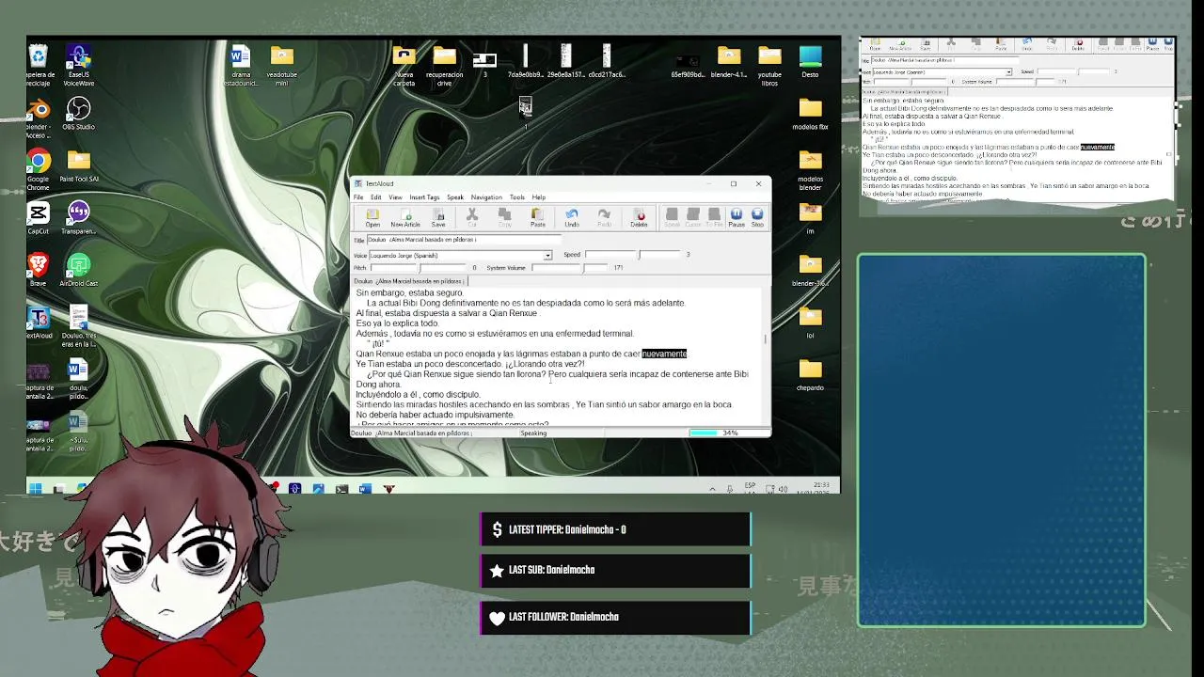
Task: Open the lol folder on desktop
Action: [810, 323]
